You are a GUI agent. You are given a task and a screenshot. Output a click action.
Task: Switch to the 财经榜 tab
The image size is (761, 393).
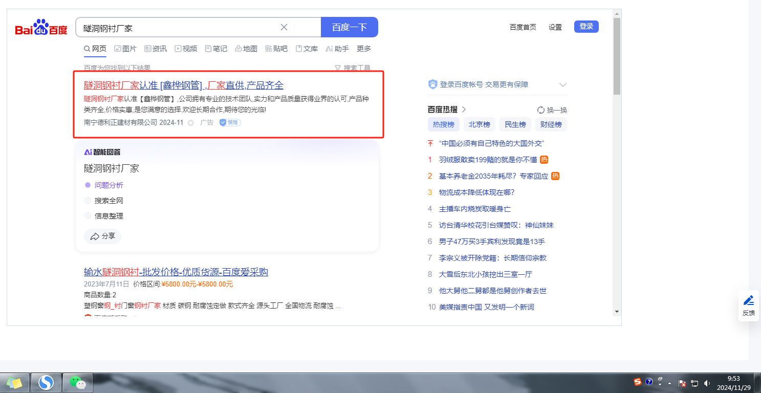[551, 124]
